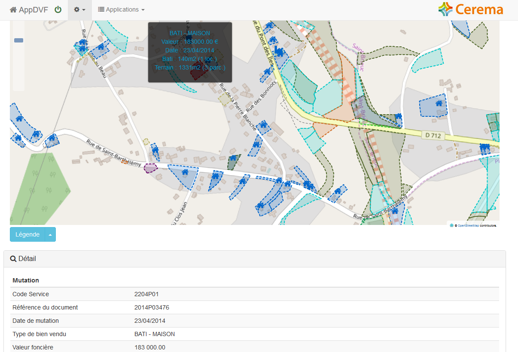Image resolution: width=518 pixels, height=352 pixels.
Task: Click the Valeur foncière label
Action: [x=33, y=347]
